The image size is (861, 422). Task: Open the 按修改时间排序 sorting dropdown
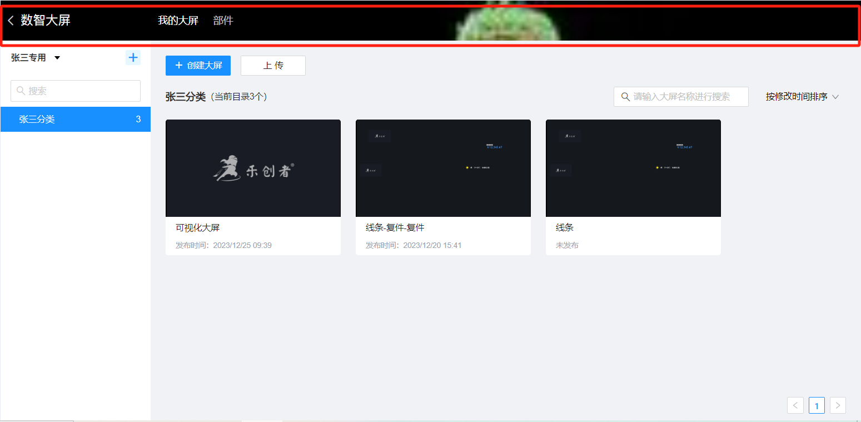797,96
